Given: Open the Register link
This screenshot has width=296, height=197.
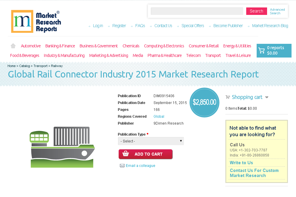Looking at the screenshot, I should point(119,26).
